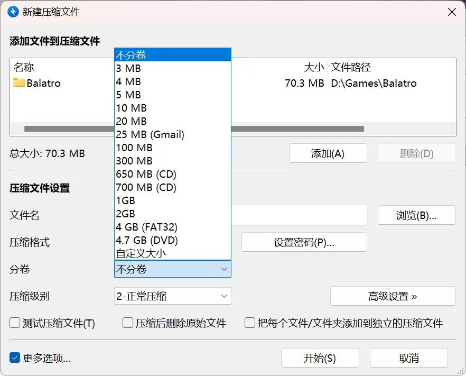Sort by 名称 column header
The width and height of the screenshot is (466, 376).
(23, 67)
